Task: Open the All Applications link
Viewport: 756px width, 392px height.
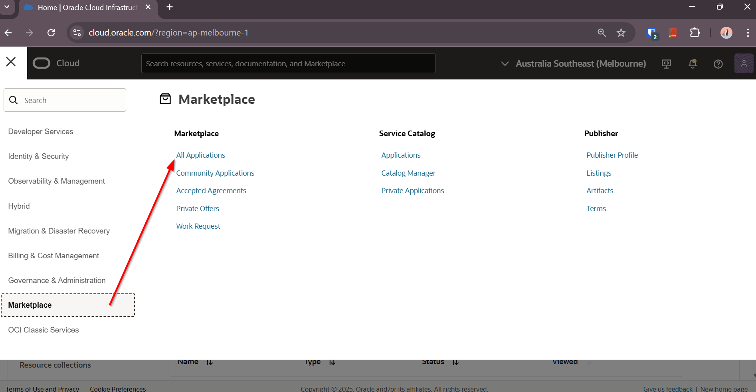Action: coord(201,155)
